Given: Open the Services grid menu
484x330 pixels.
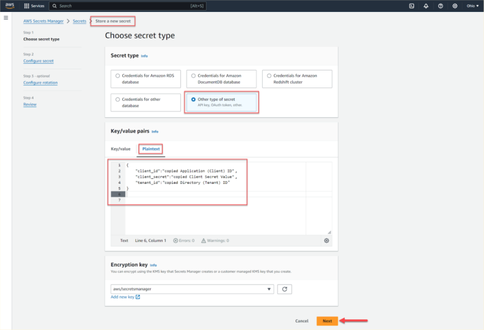Looking at the screenshot, I should pos(34,6).
